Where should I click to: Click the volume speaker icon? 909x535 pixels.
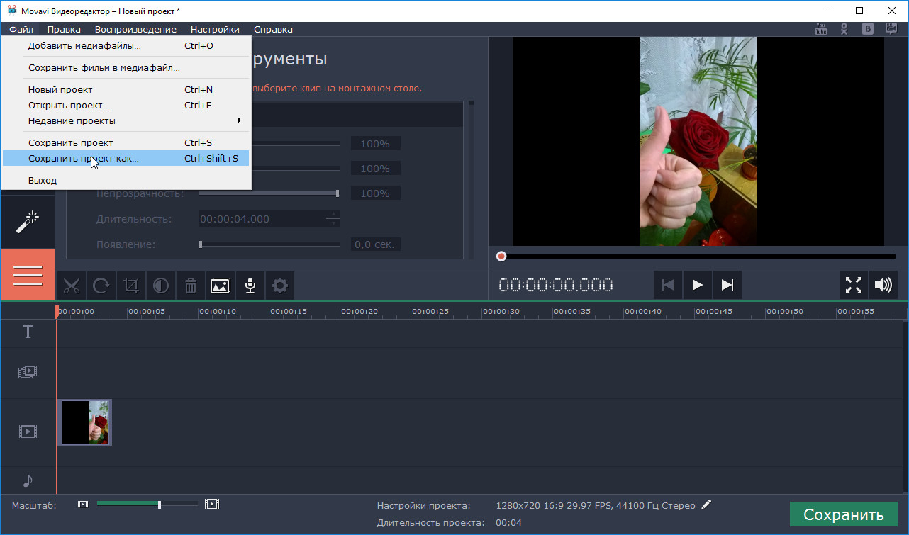tap(883, 285)
